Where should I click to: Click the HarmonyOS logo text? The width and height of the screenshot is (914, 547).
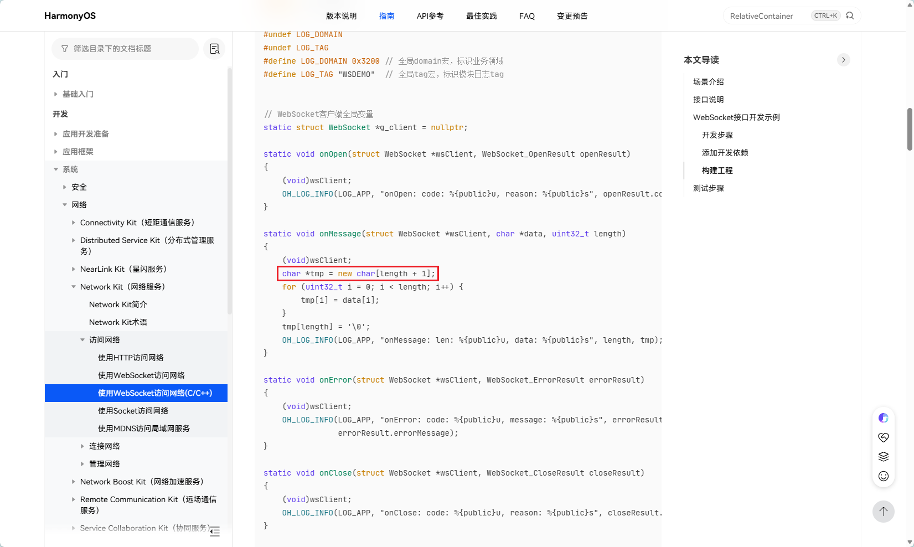[70, 16]
